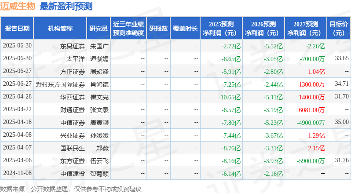
Task: Click the -10.65亿 2025 forecast value
Action: pos(230,97)
